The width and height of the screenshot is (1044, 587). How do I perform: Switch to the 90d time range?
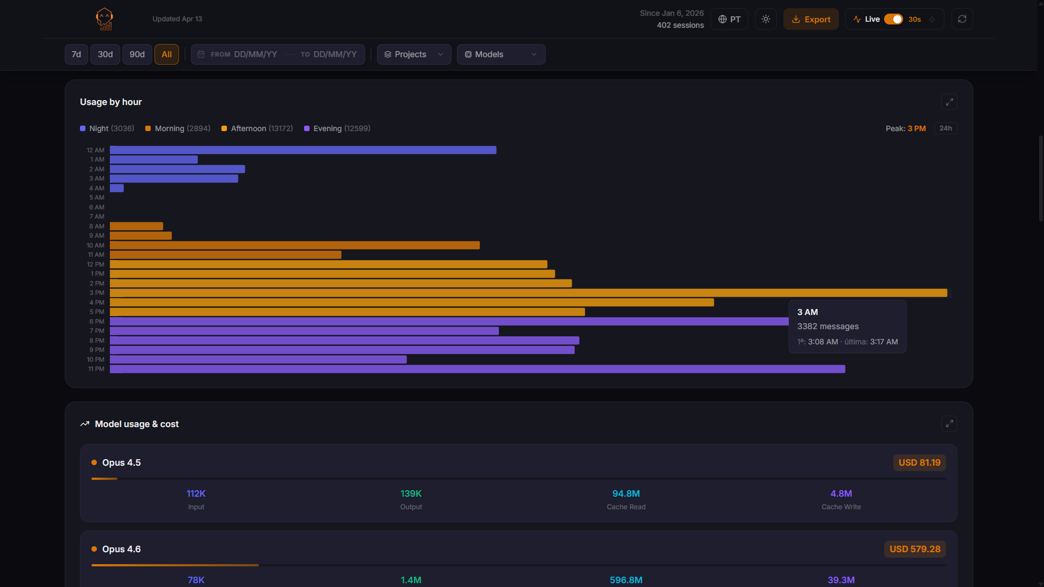click(x=137, y=54)
